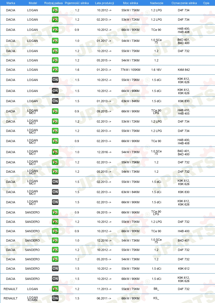Viewport: 215px width, 303px height.
Task: Click petrol icon in Logan 10.2012 1.2 LPG row
Action: click(55, 10)
